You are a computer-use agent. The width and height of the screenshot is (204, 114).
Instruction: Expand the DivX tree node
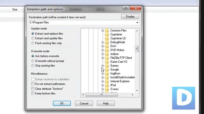coord(103,46)
